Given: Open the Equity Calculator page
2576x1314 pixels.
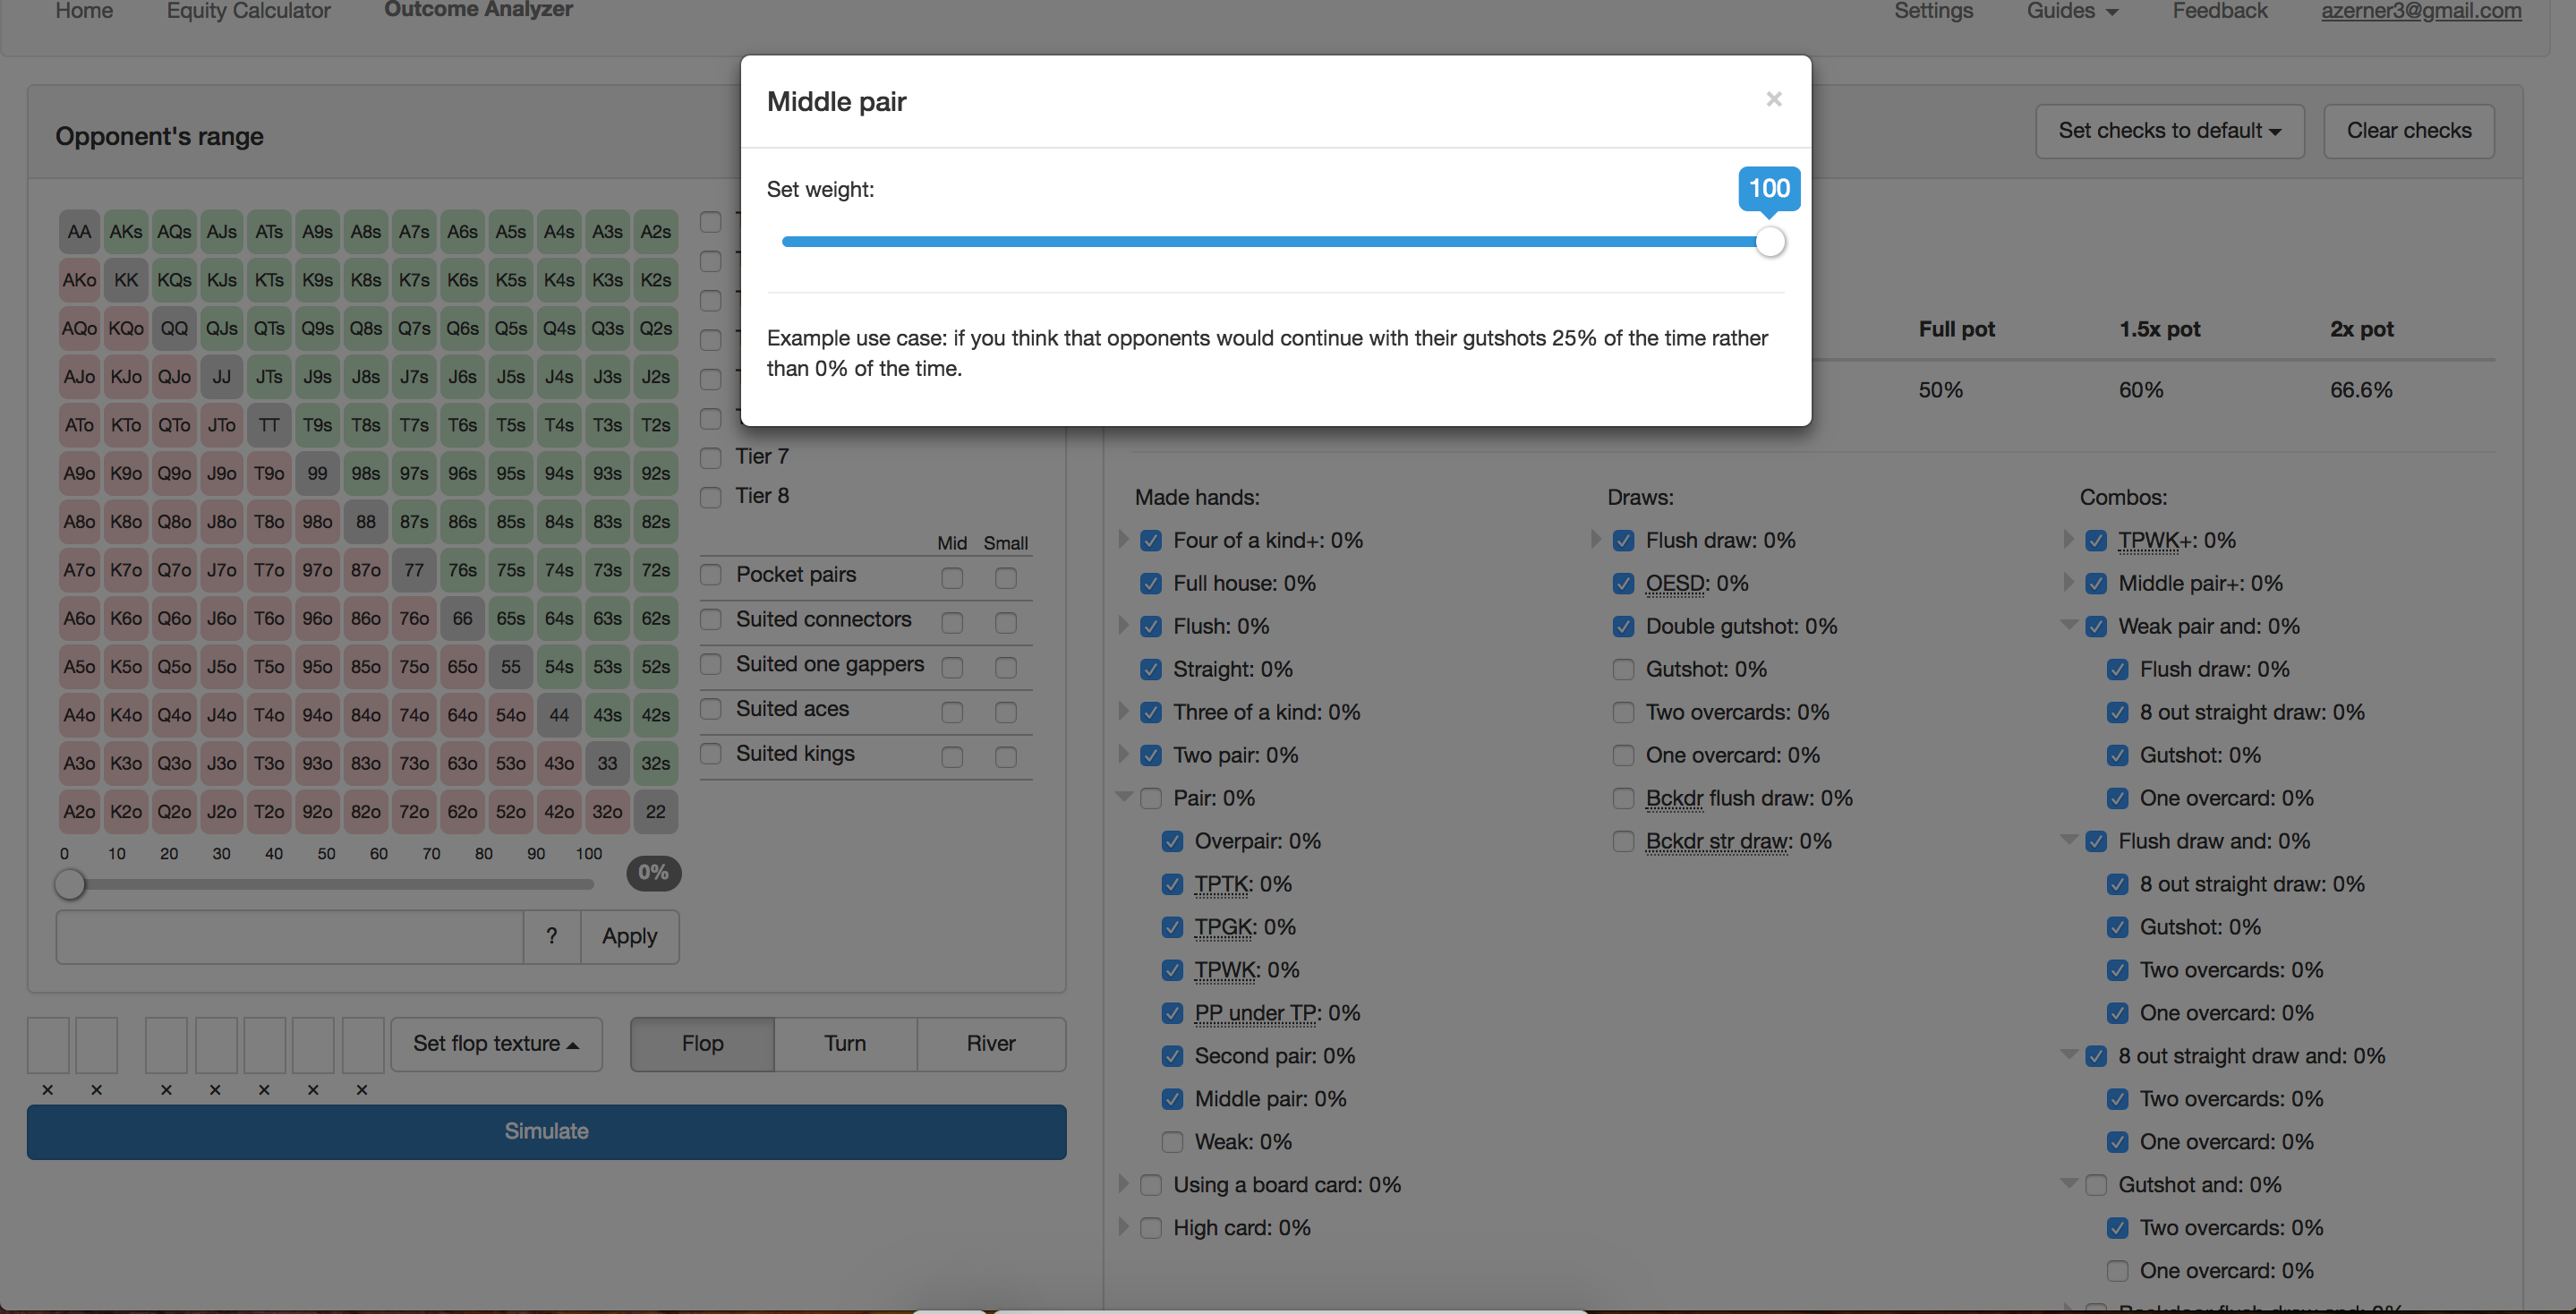Looking at the screenshot, I should [x=248, y=11].
